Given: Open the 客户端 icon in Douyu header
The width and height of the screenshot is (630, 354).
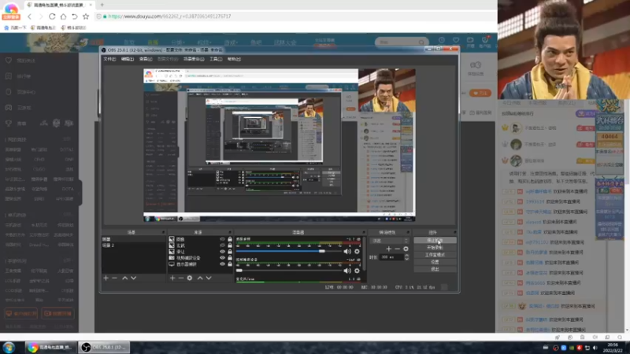Looking at the screenshot, I should (485, 42).
